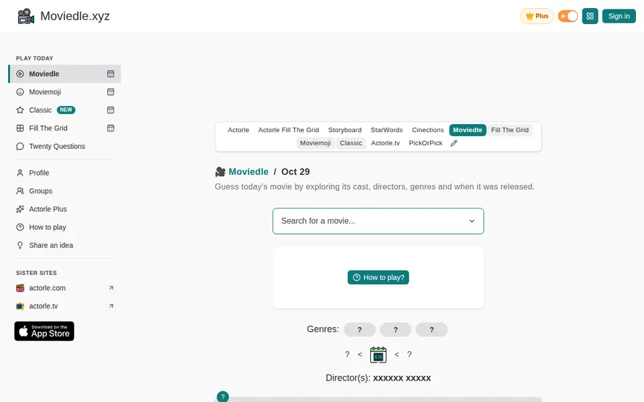Click the pencil edit icon in the game bar
Image resolution: width=644 pixels, height=402 pixels.
point(454,143)
